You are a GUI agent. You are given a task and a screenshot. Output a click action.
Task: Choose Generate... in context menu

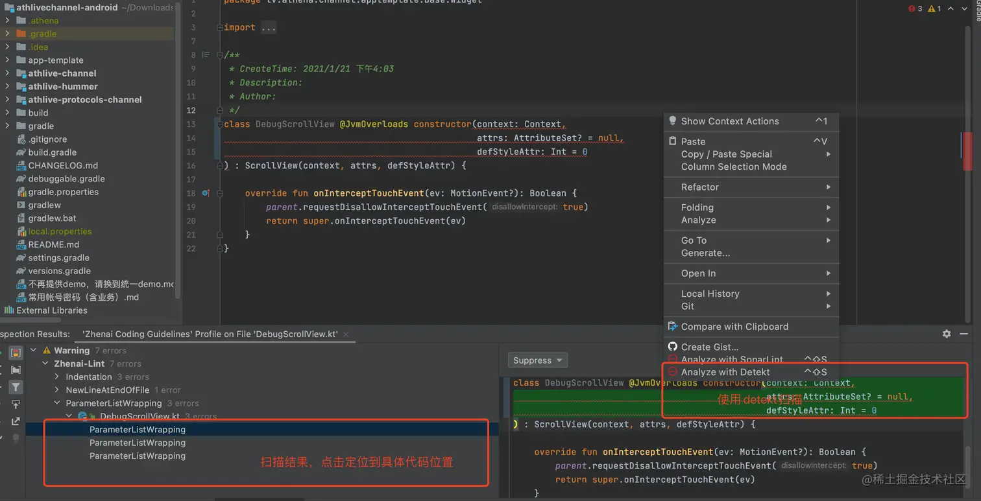[x=751, y=253]
